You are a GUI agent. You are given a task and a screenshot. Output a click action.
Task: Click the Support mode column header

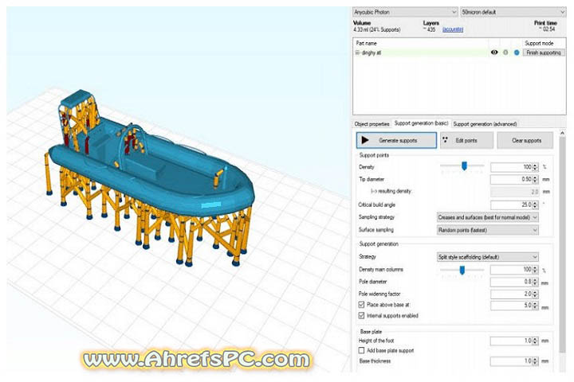(539, 43)
